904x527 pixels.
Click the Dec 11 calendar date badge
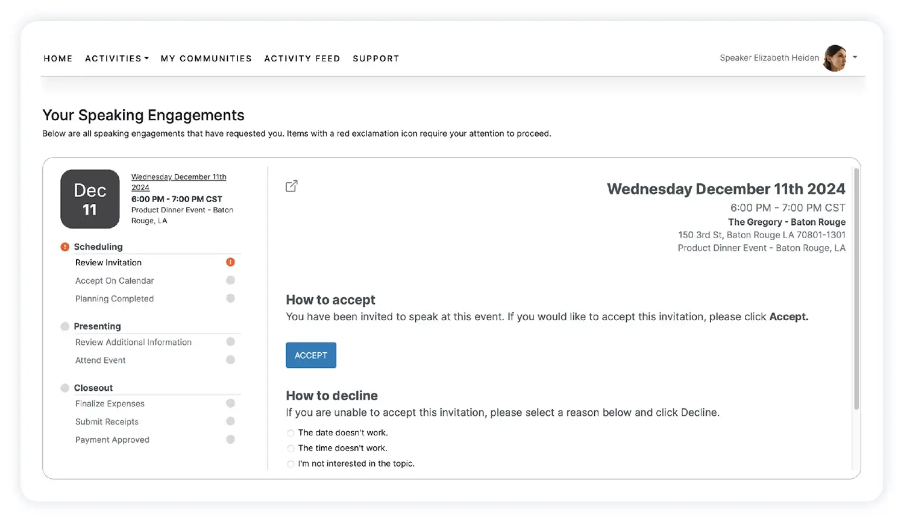(90, 199)
